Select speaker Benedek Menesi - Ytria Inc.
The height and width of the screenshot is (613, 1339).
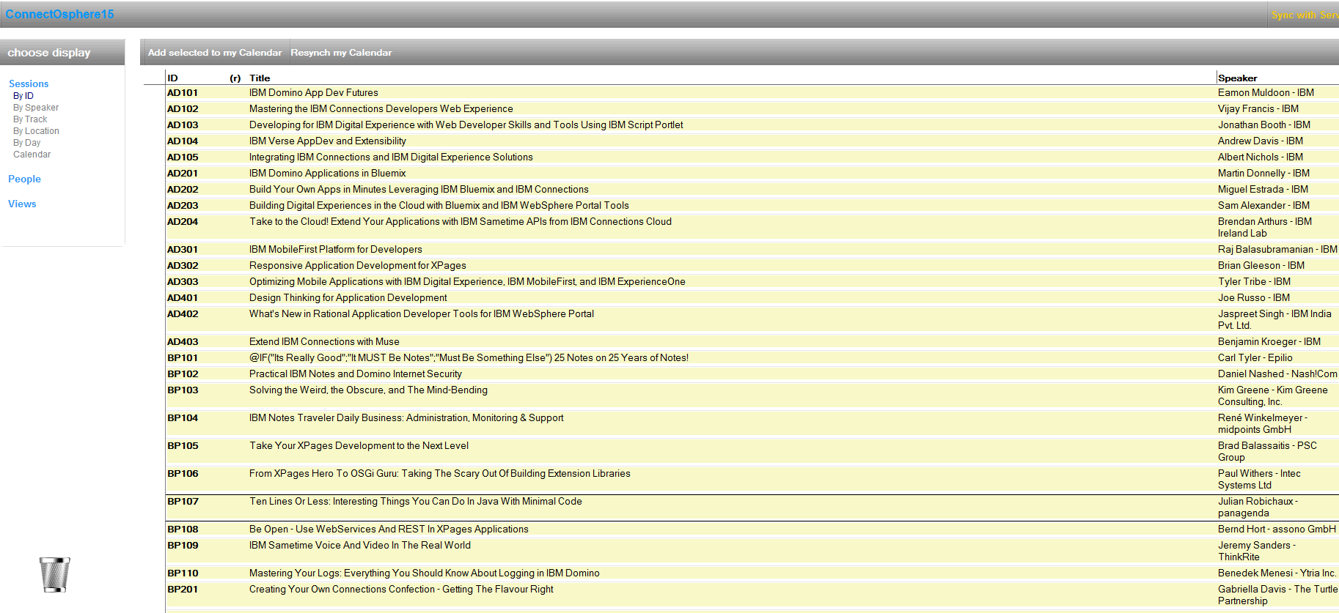click(1277, 573)
